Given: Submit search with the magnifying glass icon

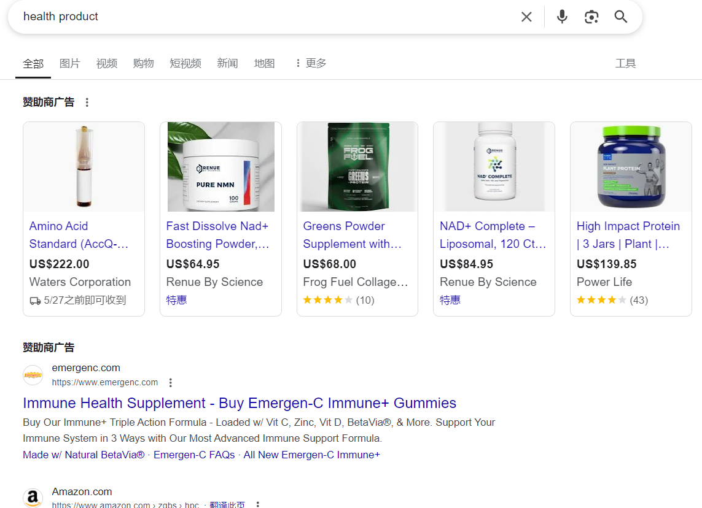Looking at the screenshot, I should (620, 17).
